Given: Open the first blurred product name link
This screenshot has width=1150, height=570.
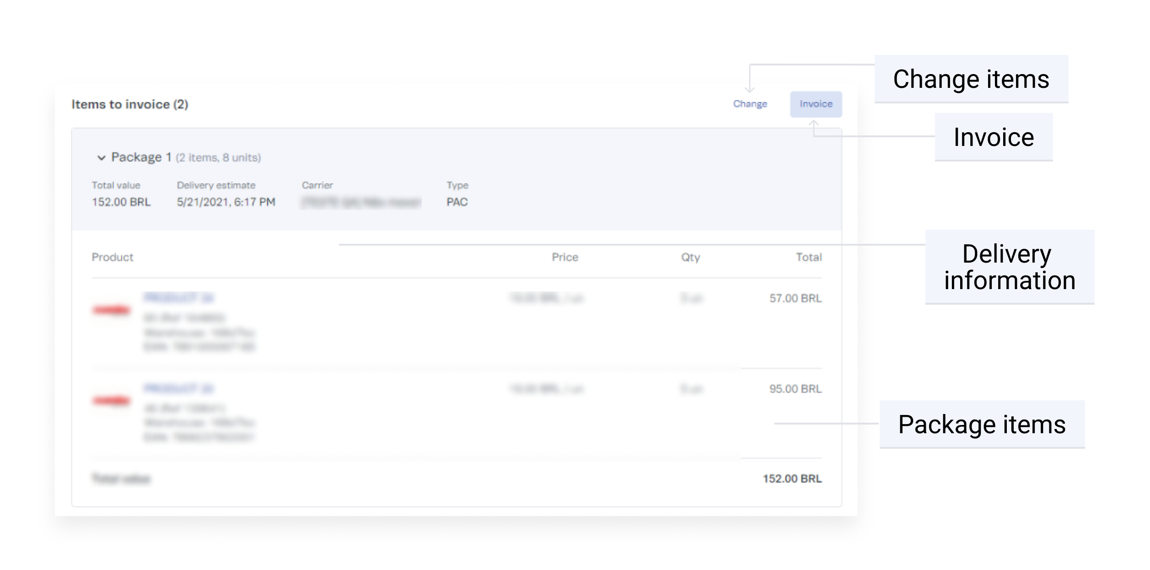Looking at the screenshot, I should pos(179,298).
